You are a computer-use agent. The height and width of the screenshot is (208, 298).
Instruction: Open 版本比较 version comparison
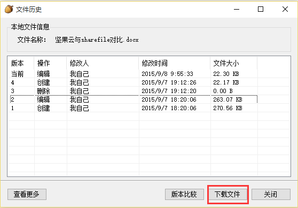point(184,194)
